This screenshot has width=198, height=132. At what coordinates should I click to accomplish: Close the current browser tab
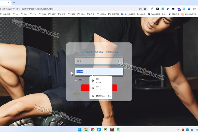pos(9,2)
